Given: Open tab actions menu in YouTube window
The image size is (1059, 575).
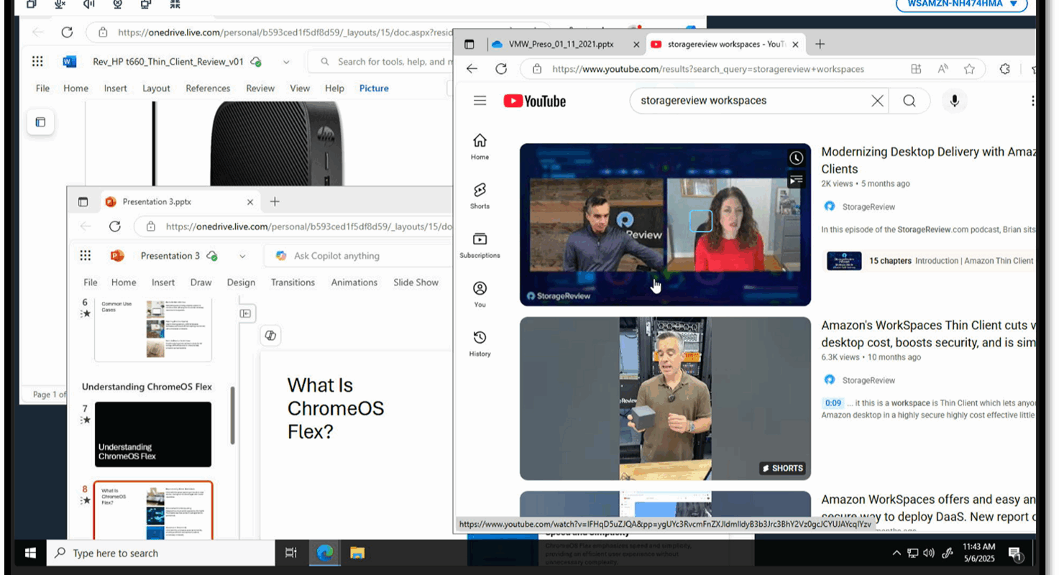Looking at the screenshot, I should tap(469, 44).
